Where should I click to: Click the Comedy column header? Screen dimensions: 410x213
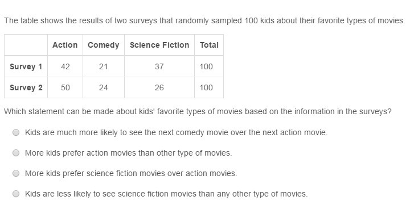pos(103,45)
